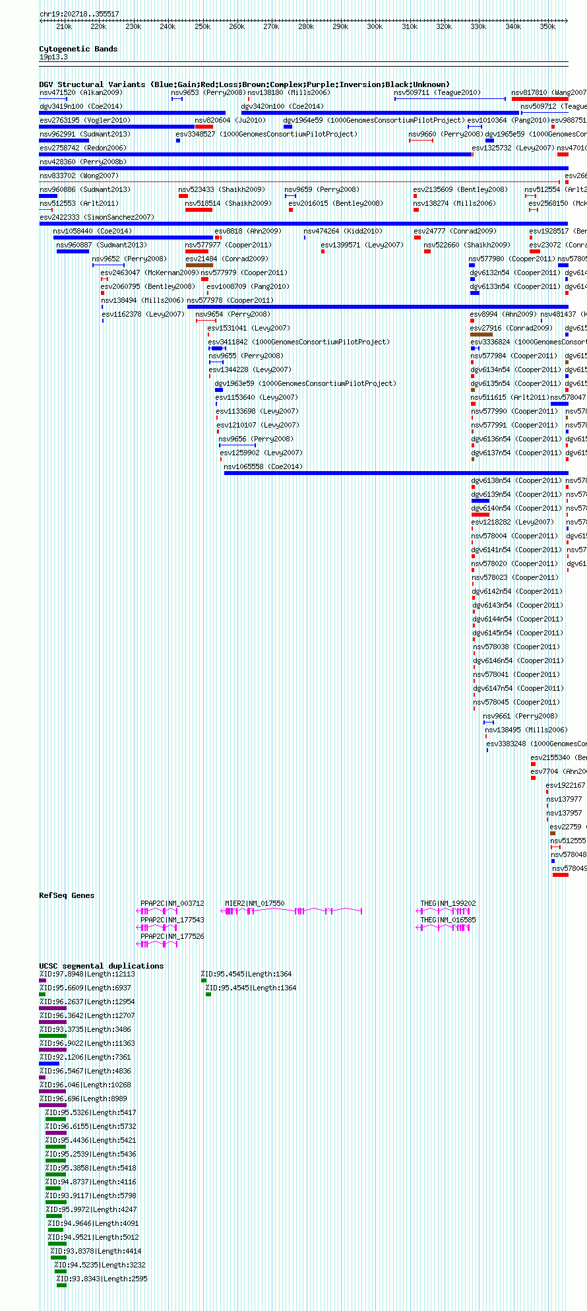The height and width of the screenshot is (1311, 587).
Task: Click the red bar of nsv518514 (Shaikh2009)
Action: (199, 210)
